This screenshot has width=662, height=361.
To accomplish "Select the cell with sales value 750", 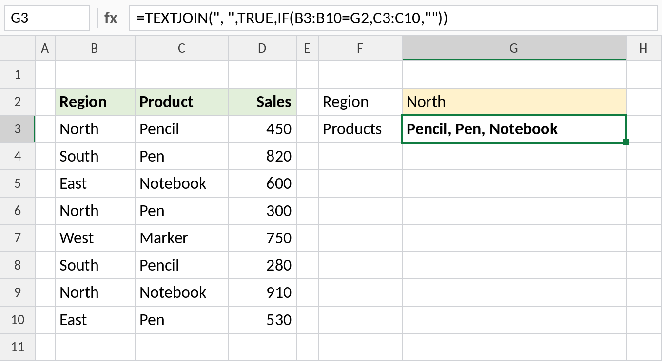I will pyautogui.click(x=263, y=238).
